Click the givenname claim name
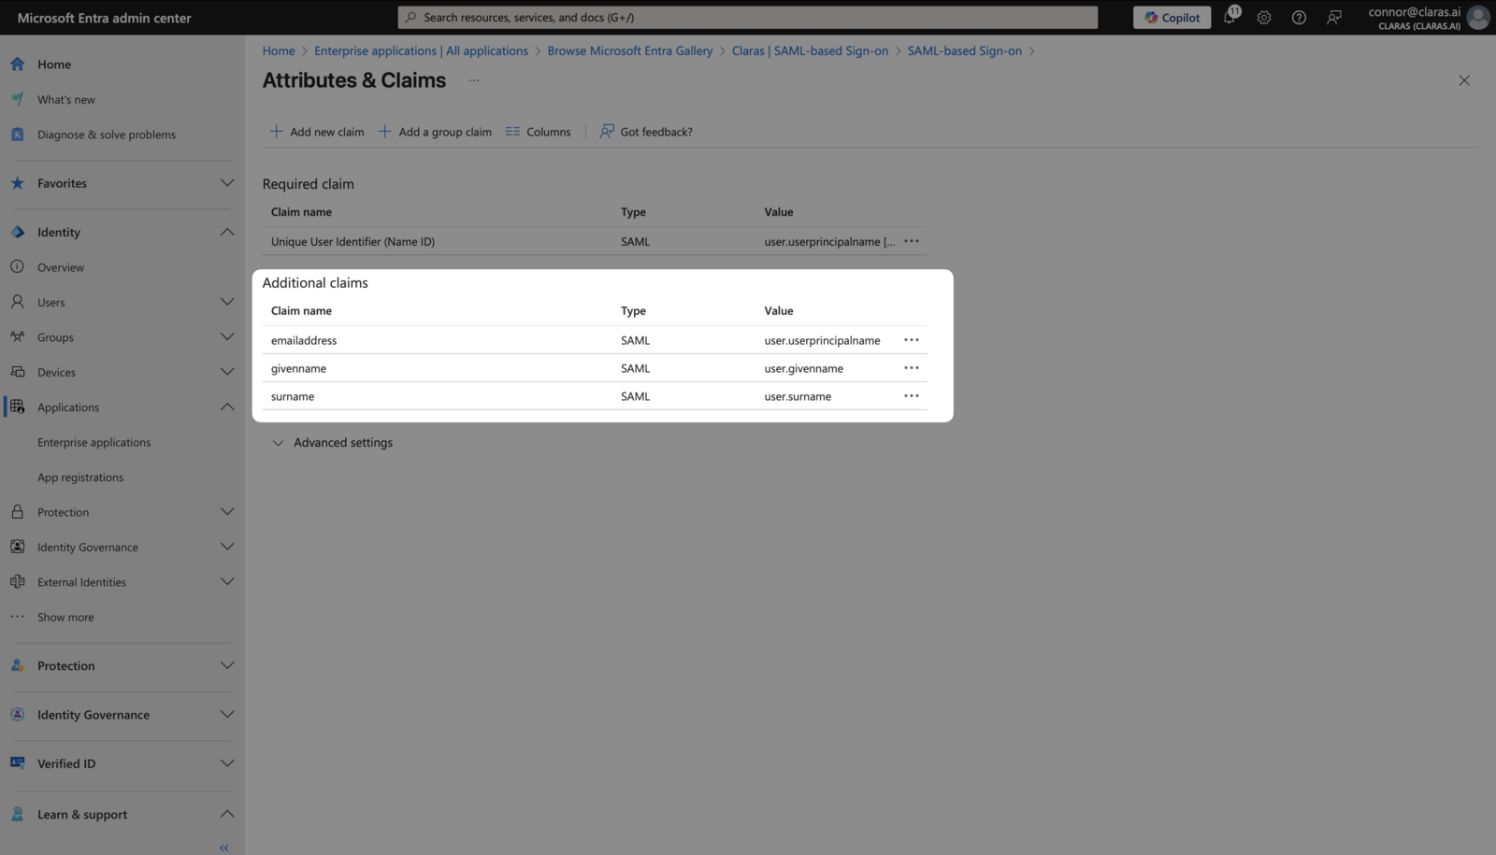 tap(298, 368)
